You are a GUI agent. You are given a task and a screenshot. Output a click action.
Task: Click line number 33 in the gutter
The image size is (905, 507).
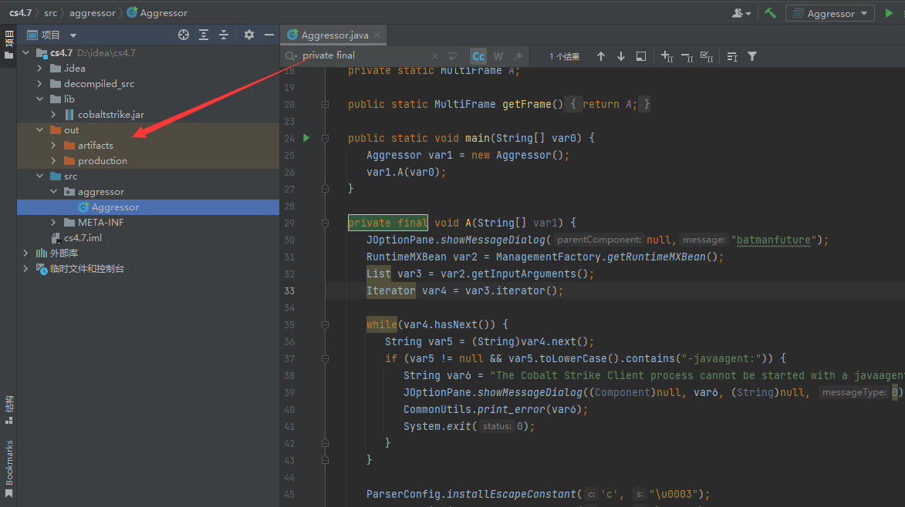tap(289, 291)
